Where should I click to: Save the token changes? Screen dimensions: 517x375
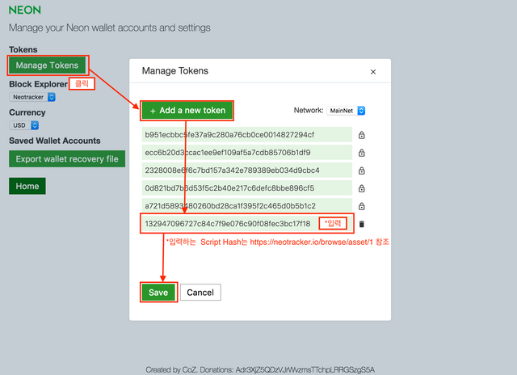click(158, 293)
